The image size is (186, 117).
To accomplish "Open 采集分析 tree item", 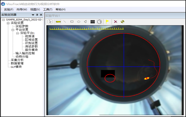I will (17, 60).
